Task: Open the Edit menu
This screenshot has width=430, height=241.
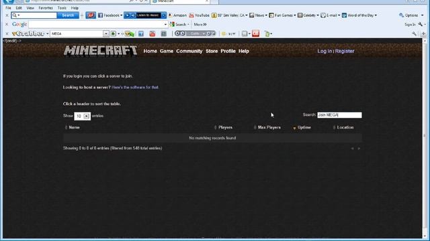Action: (x=19, y=8)
